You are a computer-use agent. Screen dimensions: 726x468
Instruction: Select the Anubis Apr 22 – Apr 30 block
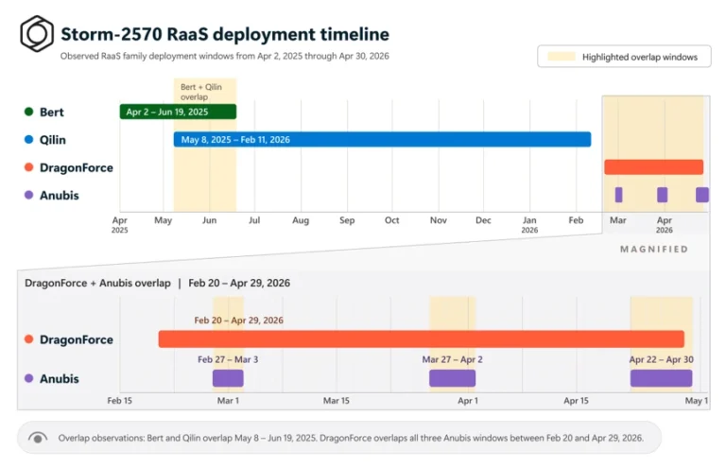(x=661, y=378)
